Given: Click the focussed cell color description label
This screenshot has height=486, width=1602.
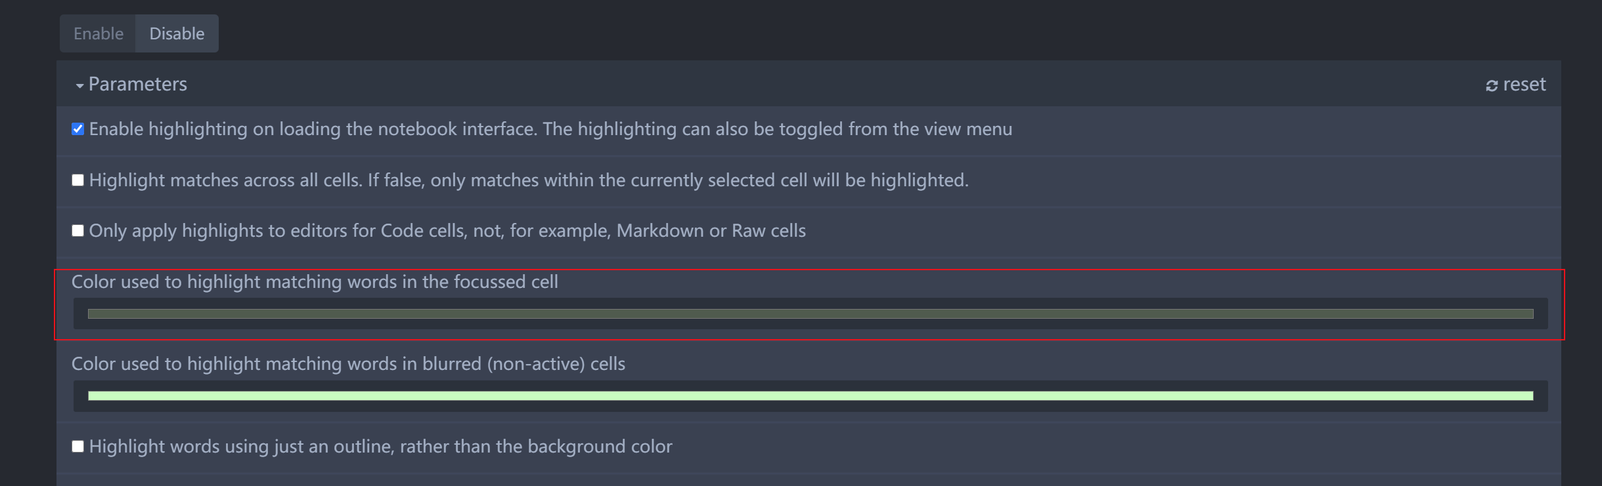Looking at the screenshot, I should [315, 282].
